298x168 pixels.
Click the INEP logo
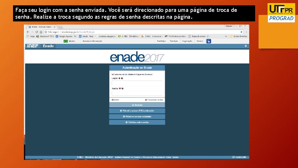tap(33, 46)
